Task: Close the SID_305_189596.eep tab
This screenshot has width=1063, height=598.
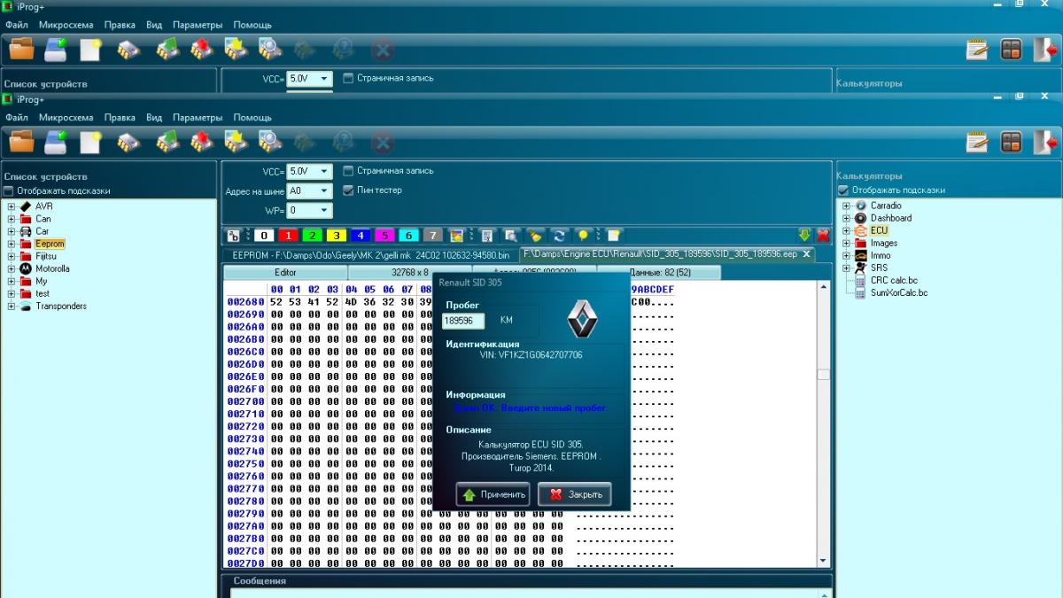Action: pyautogui.click(x=806, y=254)
